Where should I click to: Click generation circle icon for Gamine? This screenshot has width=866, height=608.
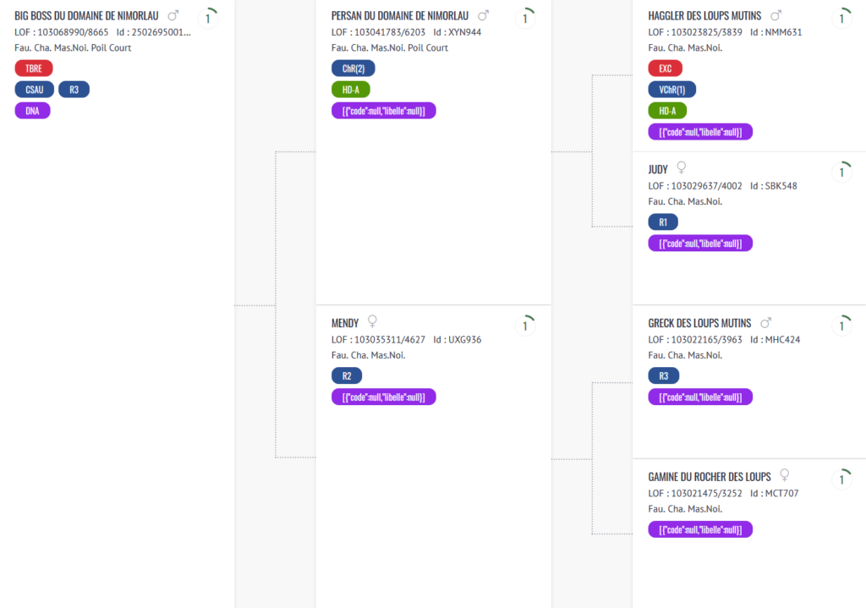pos(841,479)
